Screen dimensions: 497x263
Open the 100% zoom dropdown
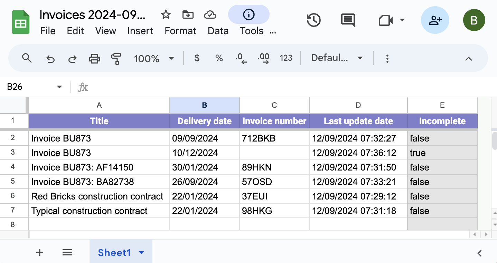pyautogui.click(x=154, y=59)
